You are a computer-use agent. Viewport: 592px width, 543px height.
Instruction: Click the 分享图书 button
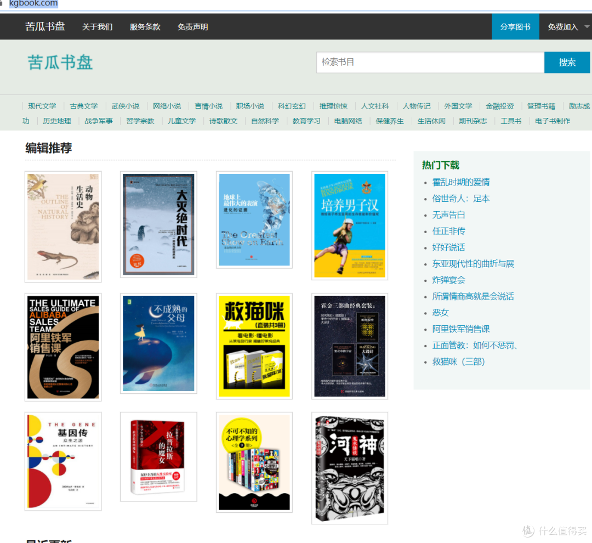coord(515,27)
